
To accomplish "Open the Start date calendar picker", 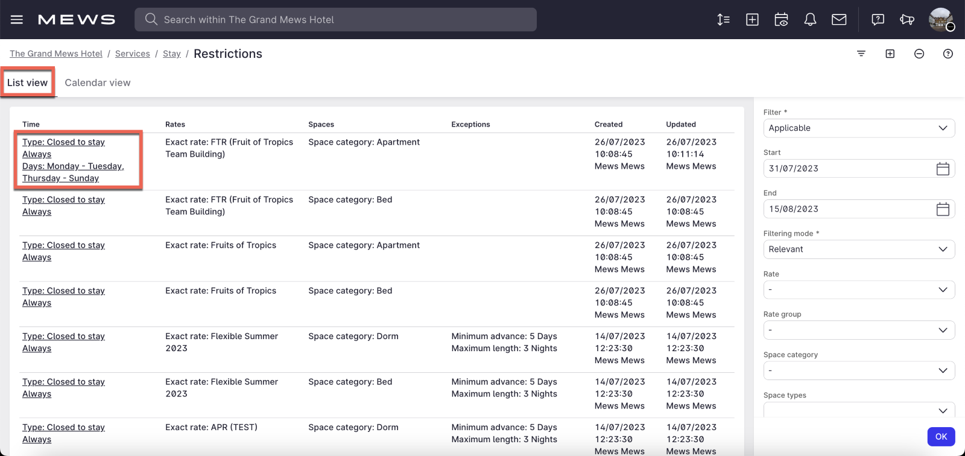I will tap(943, 169).
